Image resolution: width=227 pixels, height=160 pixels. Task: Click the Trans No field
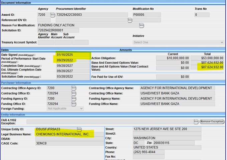coord(202,15)
